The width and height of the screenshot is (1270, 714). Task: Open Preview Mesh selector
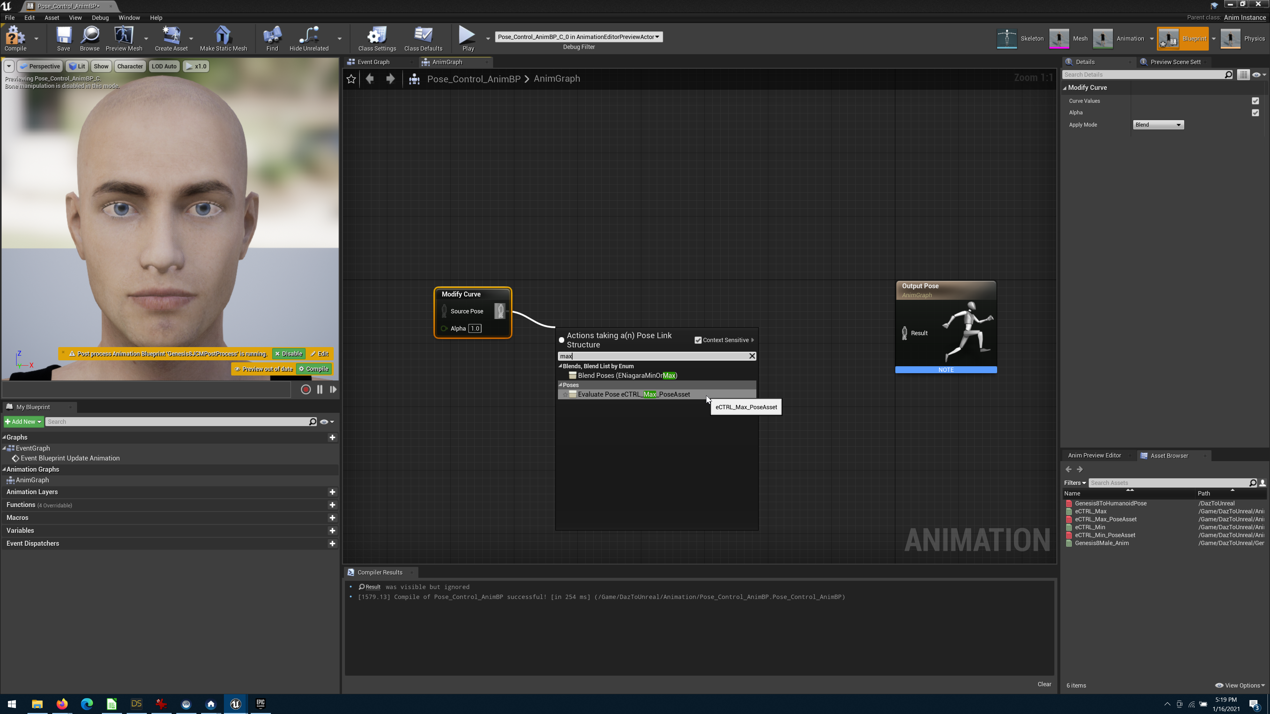pyautogui.click(x=124, y=38)
